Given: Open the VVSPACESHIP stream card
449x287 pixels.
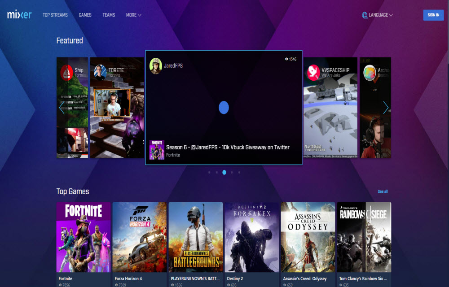Looking at the screenshot, I should pos(330,108).
